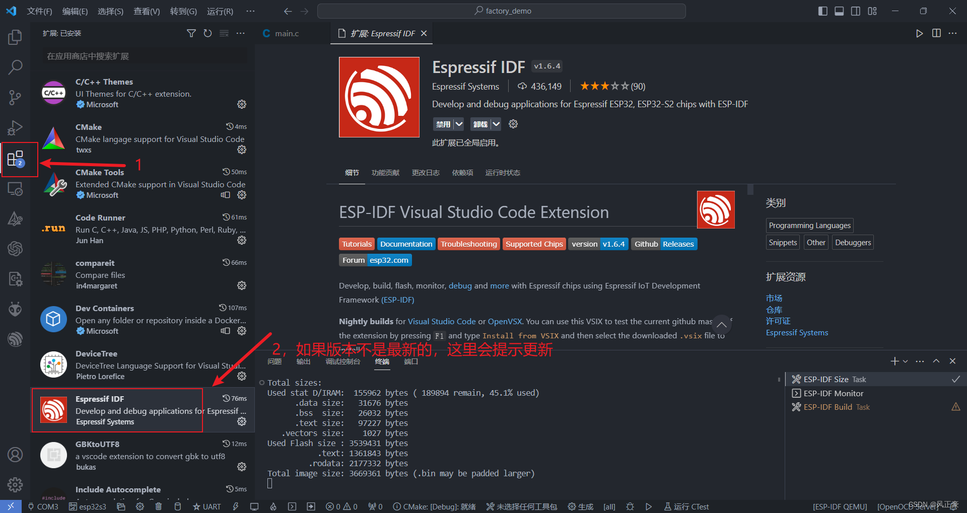
Task: Open the Source Control view
Action: click(15, 97)
